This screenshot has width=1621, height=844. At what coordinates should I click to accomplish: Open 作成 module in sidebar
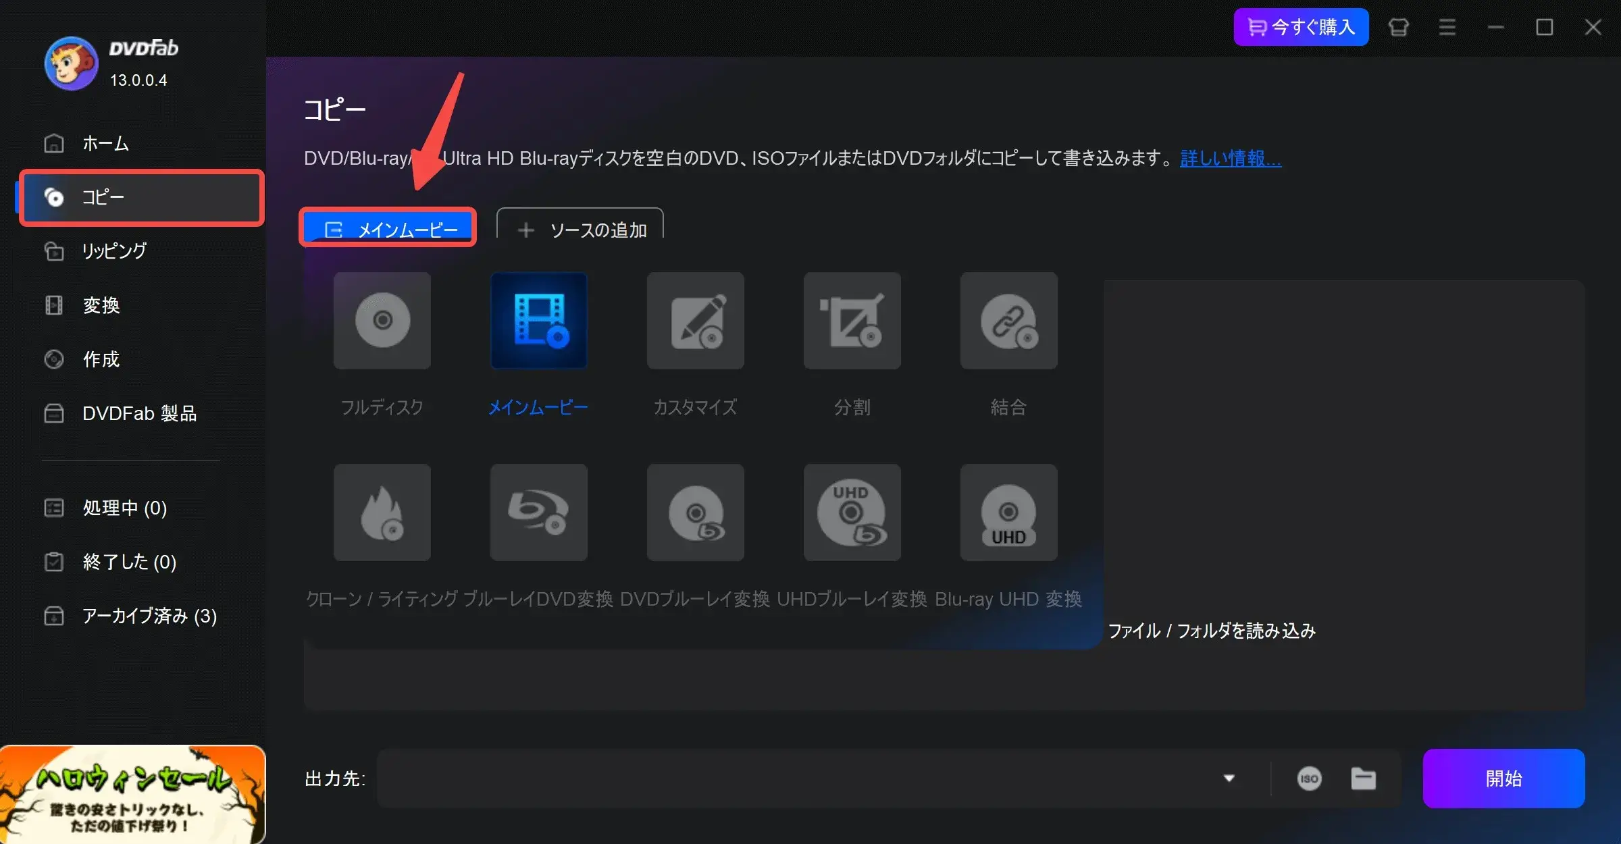tap(140, 359)
